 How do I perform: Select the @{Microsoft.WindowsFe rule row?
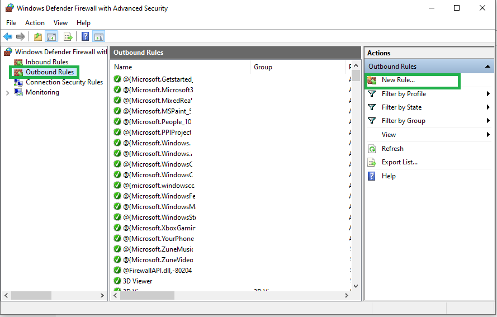coord(159,196)
